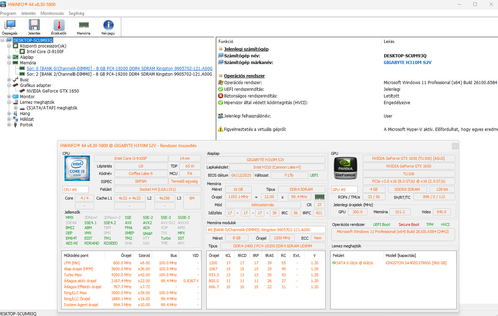
Task: Click the Monitor icon in tree
Action: point(16,96)
